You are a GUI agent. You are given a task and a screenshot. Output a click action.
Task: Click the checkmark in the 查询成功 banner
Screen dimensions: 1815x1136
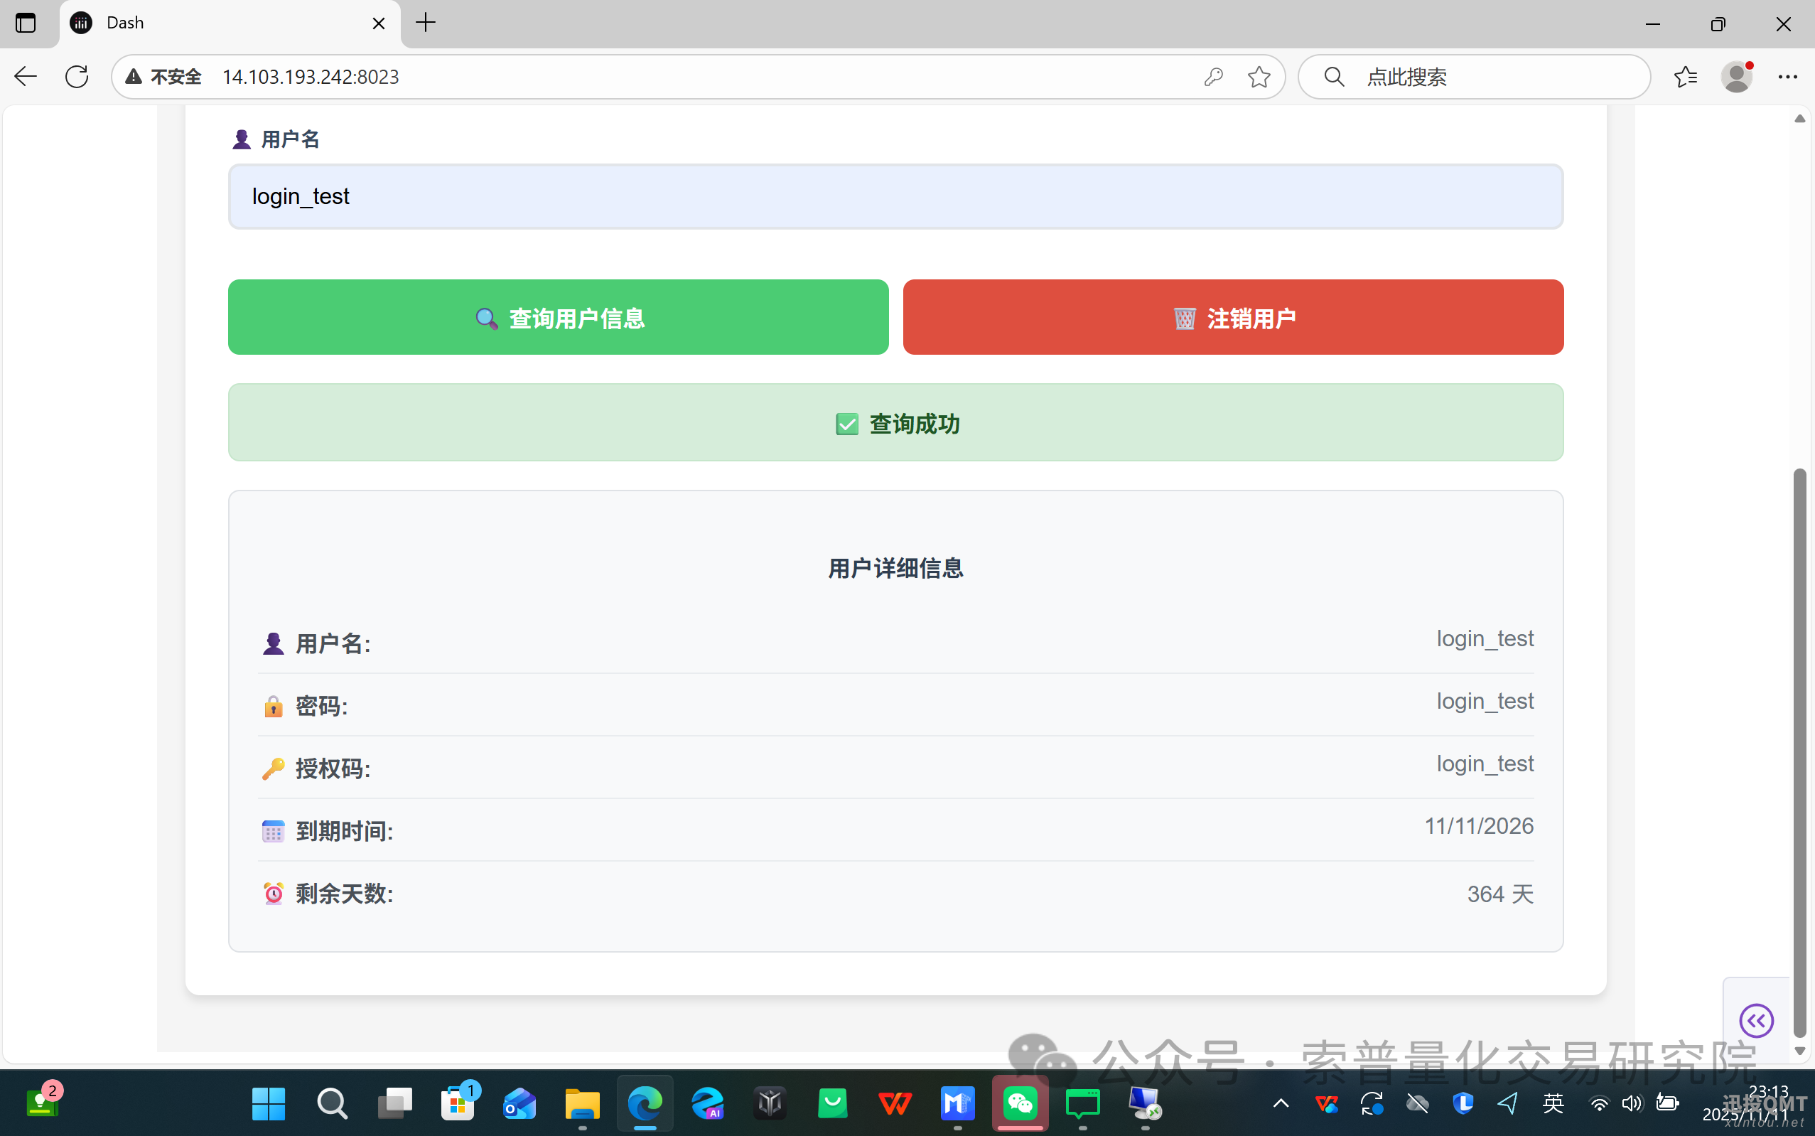847,424
